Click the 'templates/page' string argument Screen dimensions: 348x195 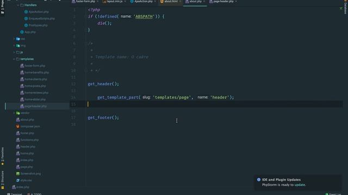pyautogui.click(x=172, y=97)
